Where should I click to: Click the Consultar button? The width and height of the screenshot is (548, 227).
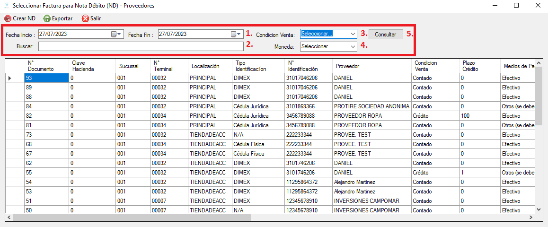[x=386, y=34]
